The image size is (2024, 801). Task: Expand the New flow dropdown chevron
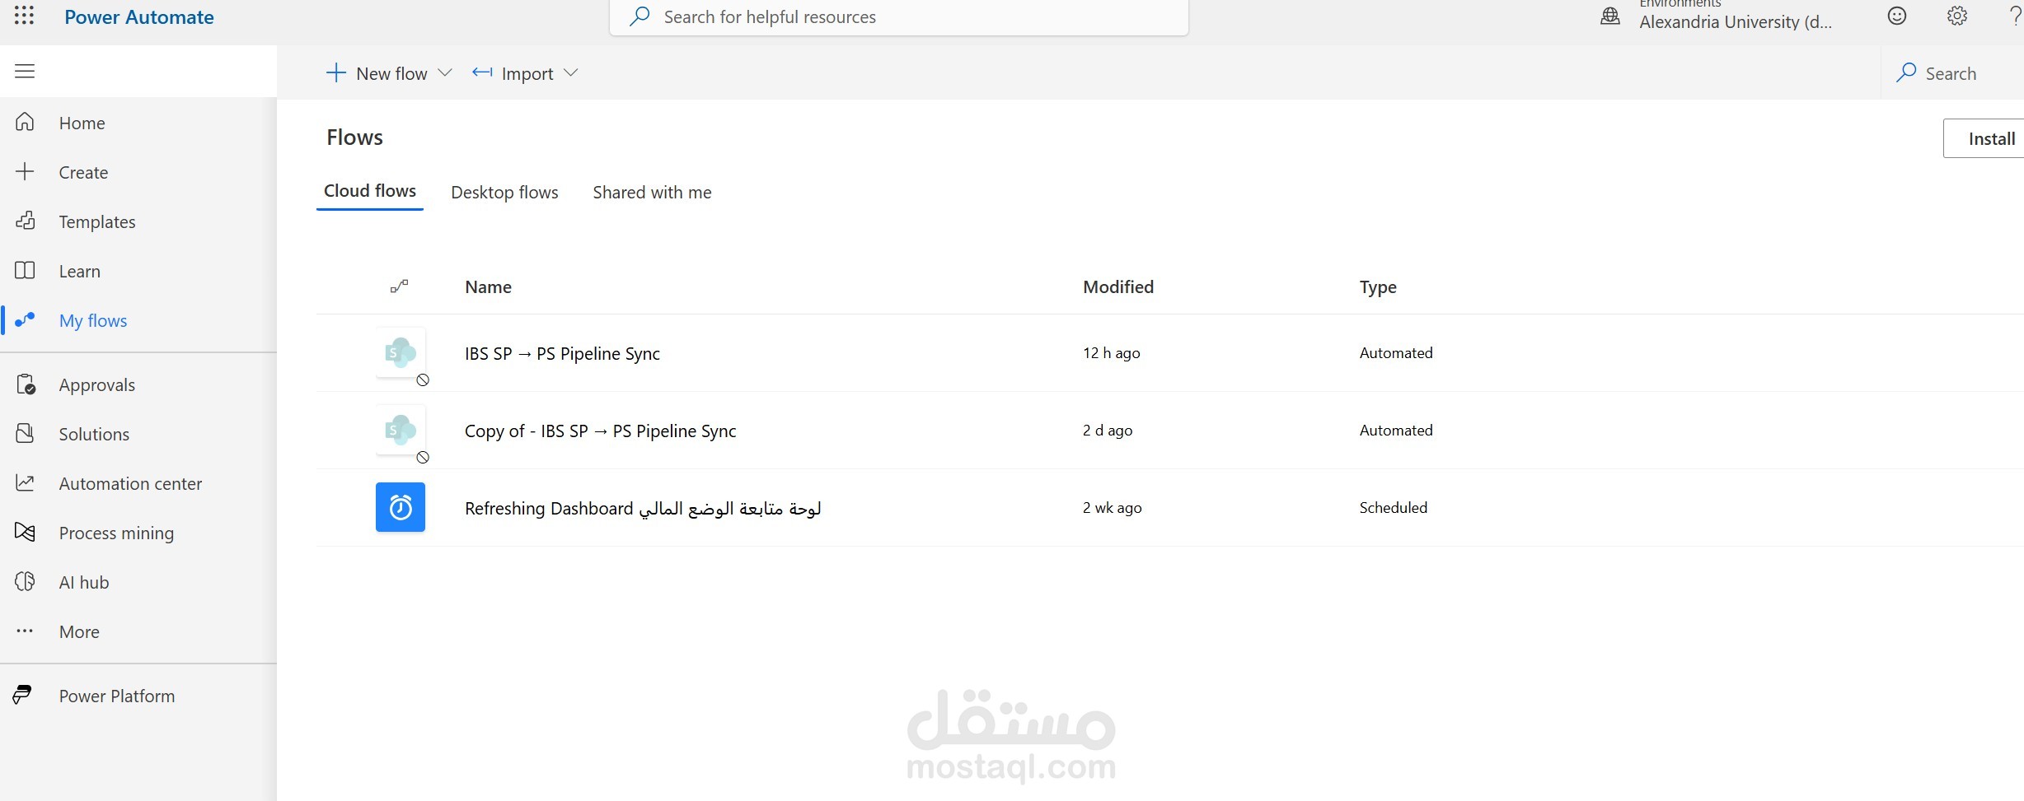(x=445, y=73)
